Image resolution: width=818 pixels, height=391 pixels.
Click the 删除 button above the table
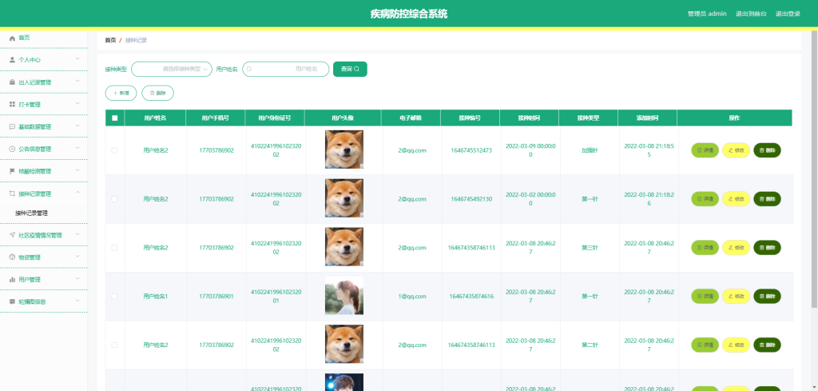[157, 93]
